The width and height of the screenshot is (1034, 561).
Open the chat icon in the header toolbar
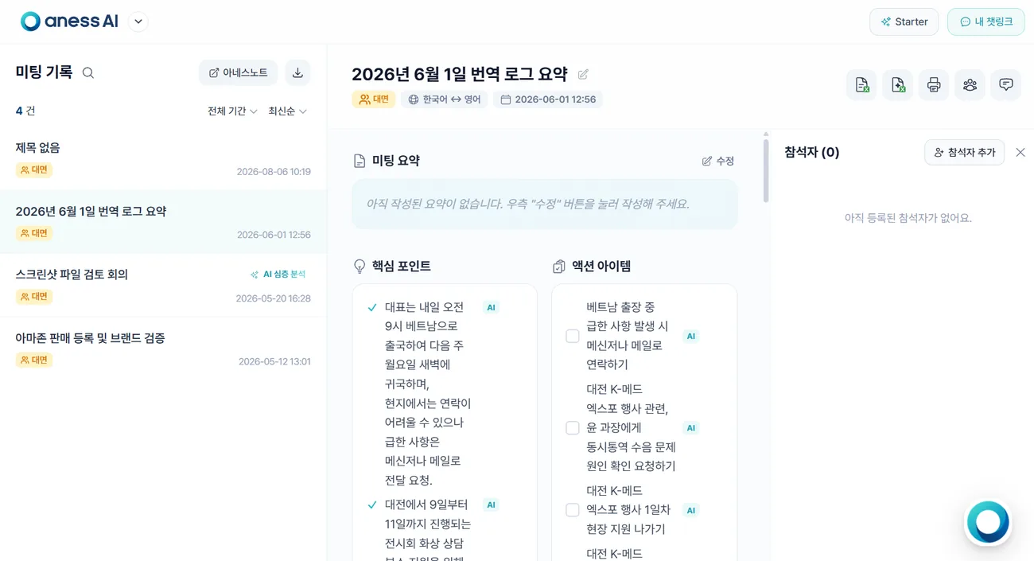[x=1005, y=85]
